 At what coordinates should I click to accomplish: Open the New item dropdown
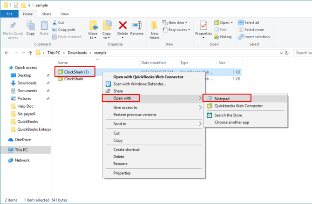tap(175, 22)
